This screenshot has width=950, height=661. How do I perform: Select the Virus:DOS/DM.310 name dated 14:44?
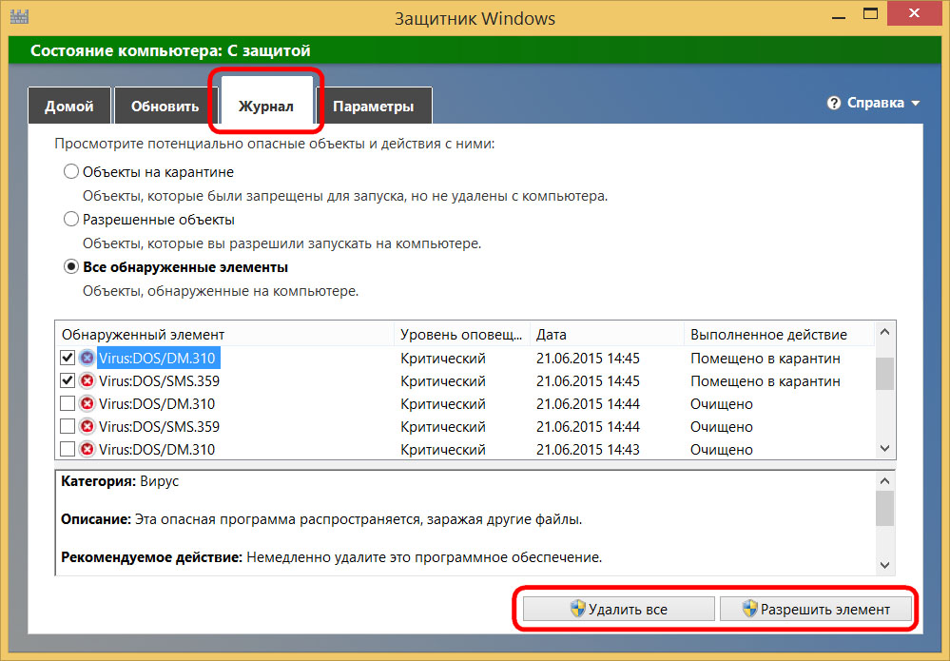(x=157, y=404)
